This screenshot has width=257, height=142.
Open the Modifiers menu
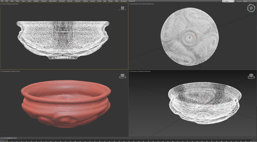click(x=36, y=1)
